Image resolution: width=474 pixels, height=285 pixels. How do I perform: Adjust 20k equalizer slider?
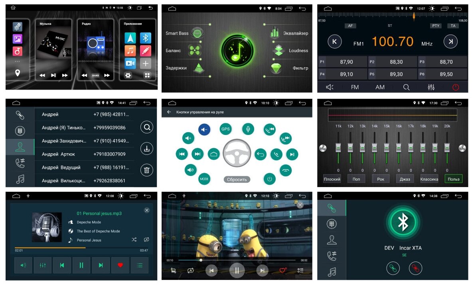pyautogui.click(x=447, y=148)
